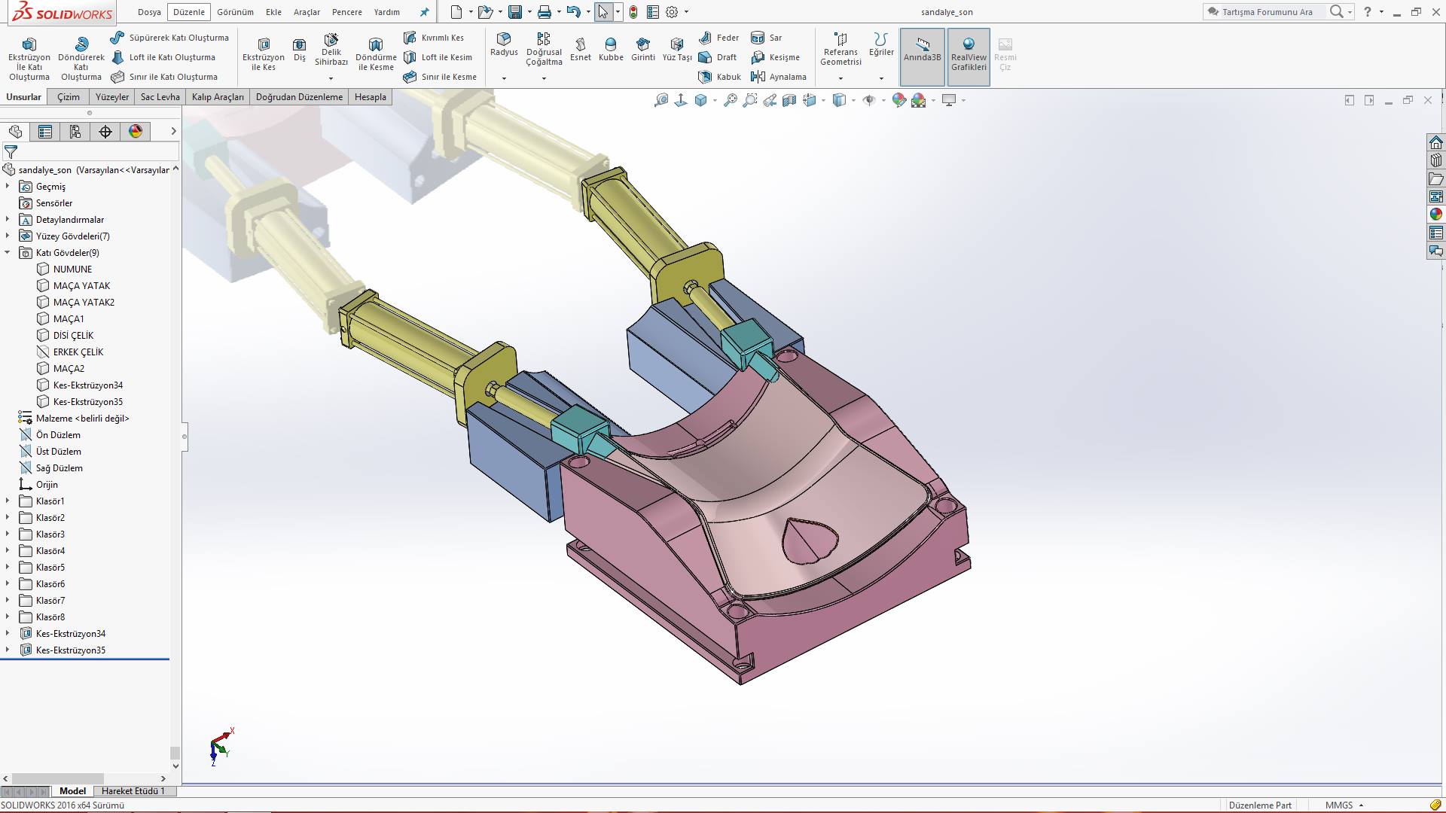Screen dimensions: 1446x813
Task: Open Delik Sihirbazı dropdown arrow
Action: coord(331,78)
